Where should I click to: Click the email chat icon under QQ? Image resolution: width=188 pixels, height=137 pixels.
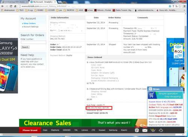178,56
